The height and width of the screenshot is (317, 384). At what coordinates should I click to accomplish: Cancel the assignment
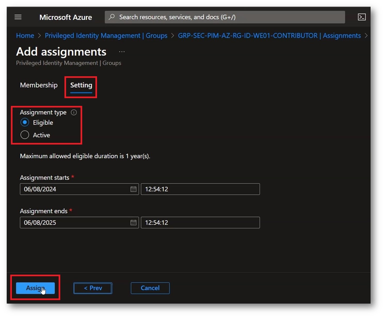[150, 288]
